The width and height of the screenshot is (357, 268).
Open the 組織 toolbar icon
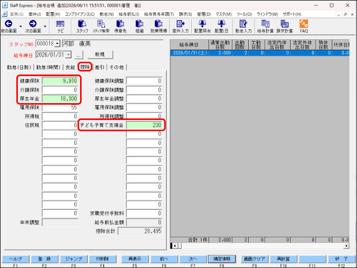click(139, 26)
